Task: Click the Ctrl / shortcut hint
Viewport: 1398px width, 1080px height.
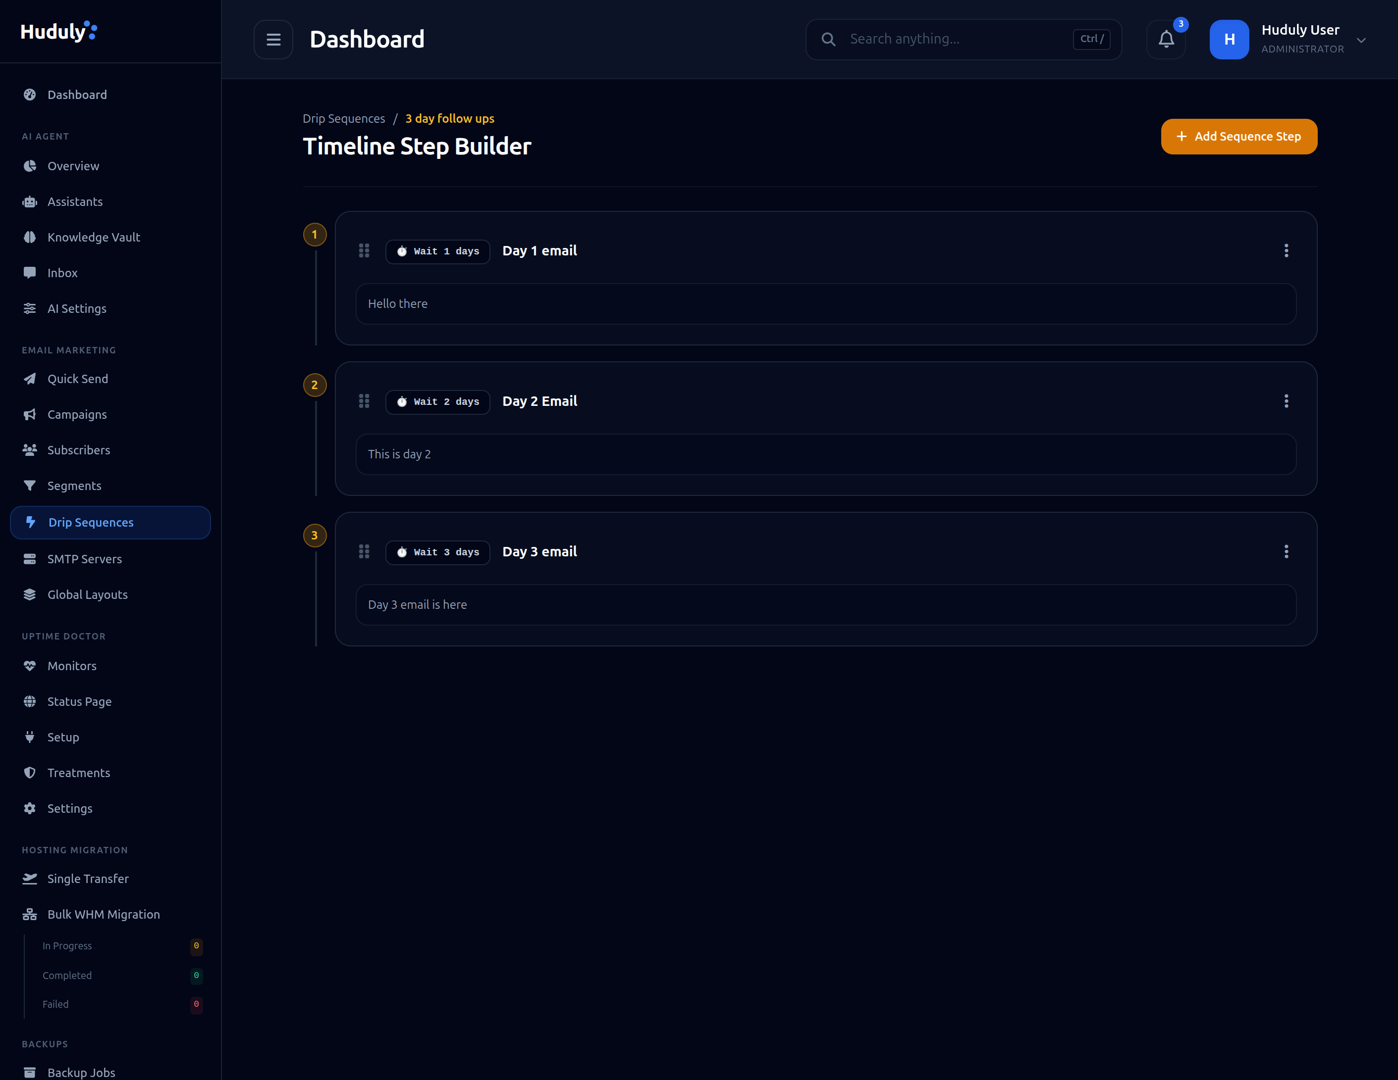Action: tap(1091, 39)
